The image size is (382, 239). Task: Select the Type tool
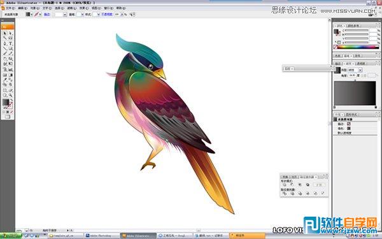tap(10, 43)
